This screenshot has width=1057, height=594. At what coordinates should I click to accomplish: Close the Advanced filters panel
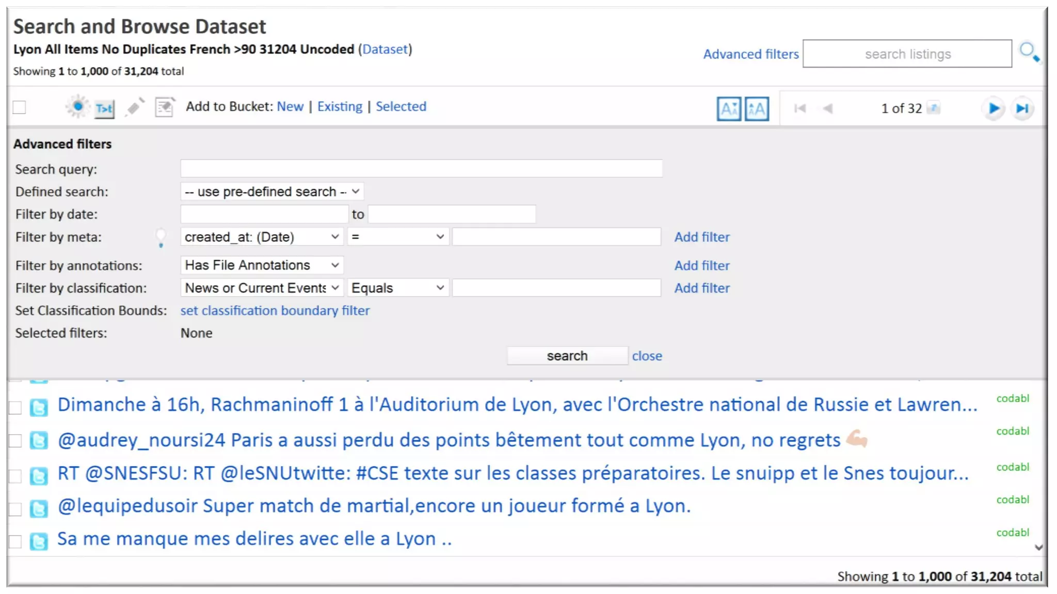(647, 356)
